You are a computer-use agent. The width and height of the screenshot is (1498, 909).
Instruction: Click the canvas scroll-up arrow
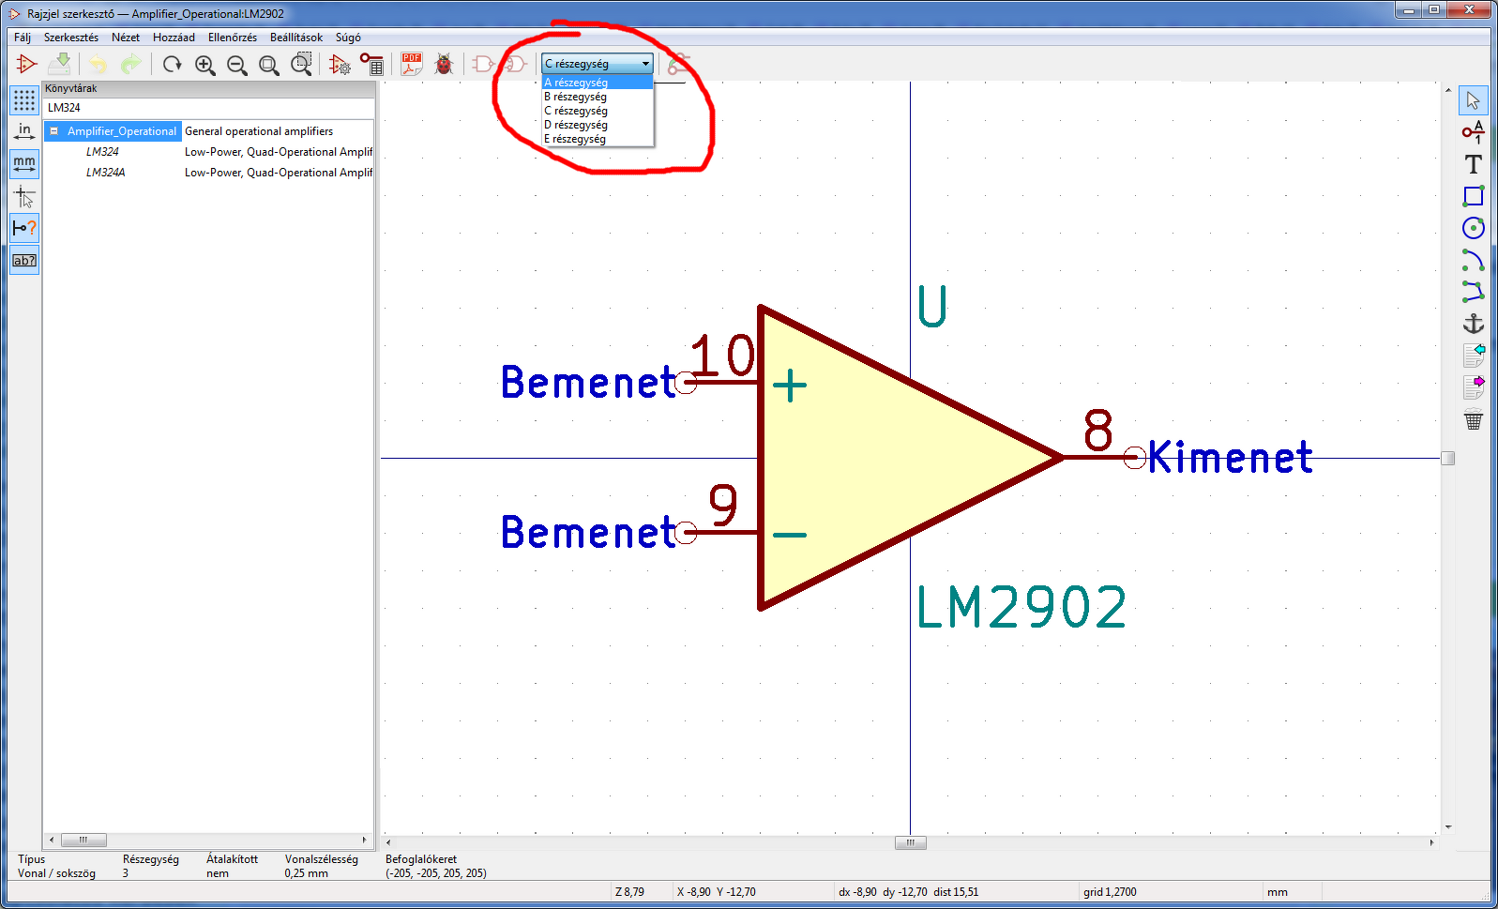pyautogui.click(x=1448, y=90)
